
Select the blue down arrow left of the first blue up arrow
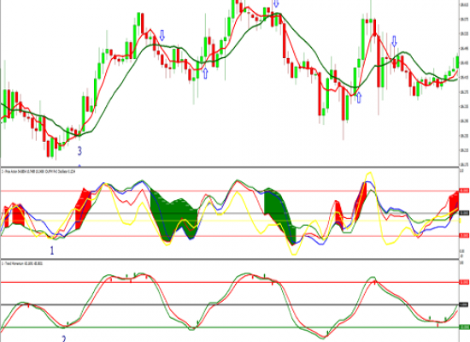coord(162,35)
